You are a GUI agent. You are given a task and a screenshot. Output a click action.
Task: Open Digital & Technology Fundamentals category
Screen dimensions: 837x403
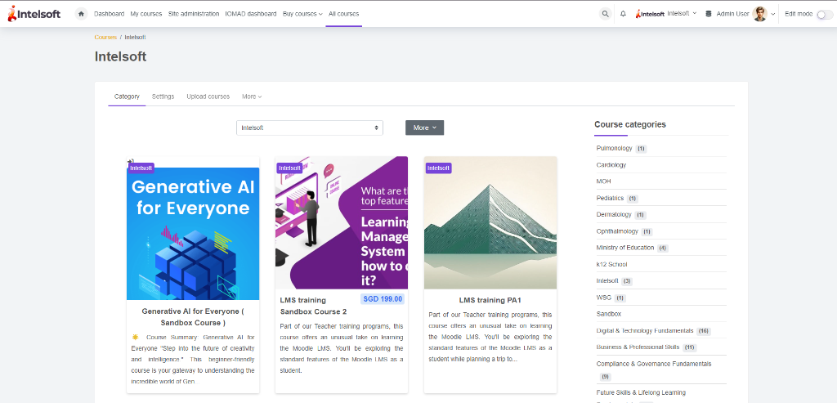(645, 331)
